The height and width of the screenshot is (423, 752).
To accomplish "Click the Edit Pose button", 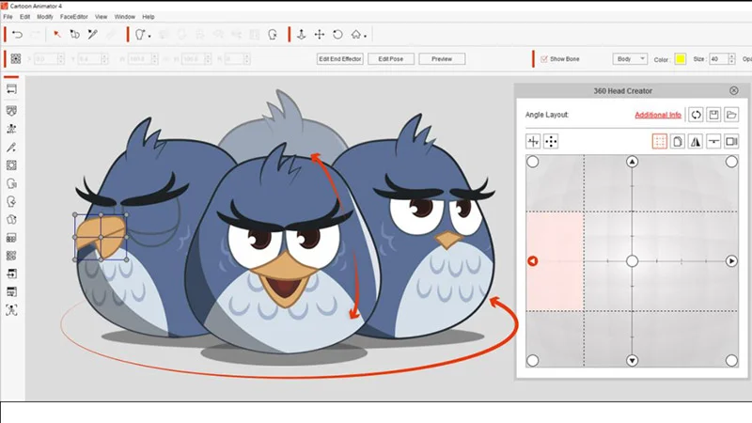I will pos(391,59).
